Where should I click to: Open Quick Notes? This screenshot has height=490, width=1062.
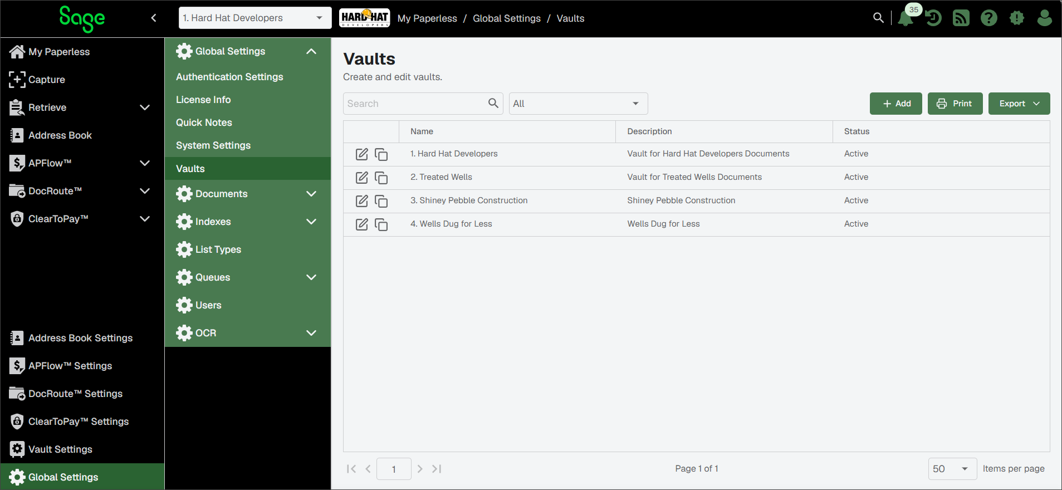tap(248, 122)
